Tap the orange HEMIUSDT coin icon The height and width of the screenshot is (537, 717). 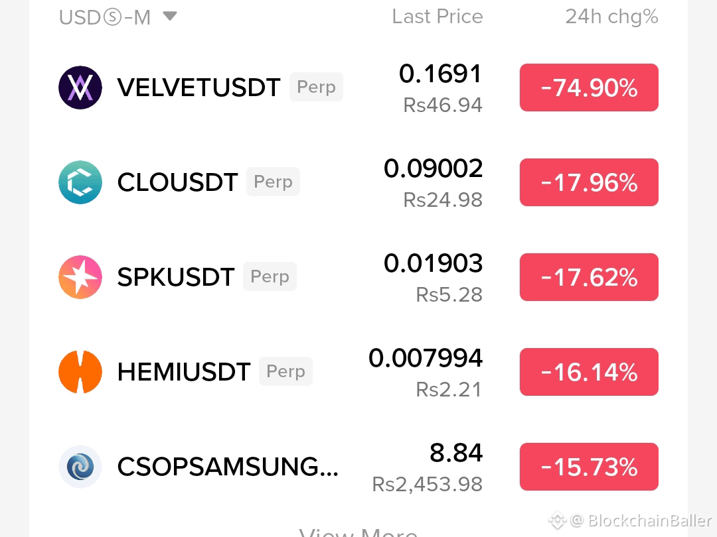[80, 372]
